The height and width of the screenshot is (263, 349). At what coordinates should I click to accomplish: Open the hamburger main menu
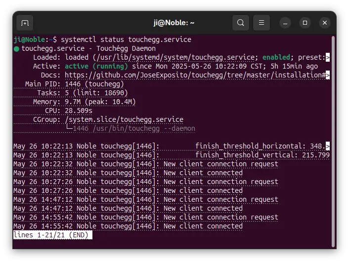point(262,23)
